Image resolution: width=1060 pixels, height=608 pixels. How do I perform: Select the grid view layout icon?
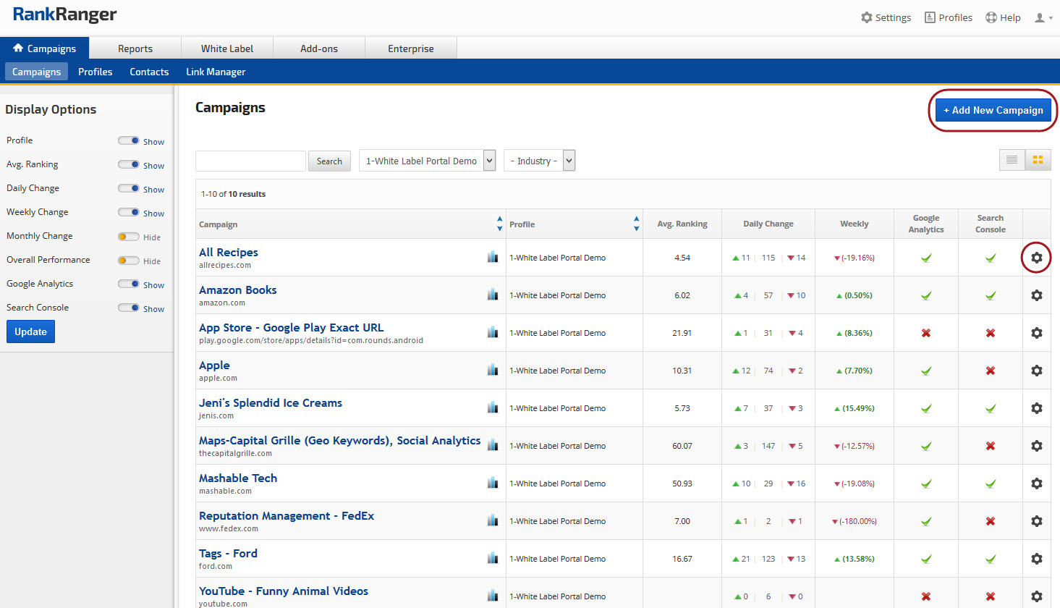click(x=1038, y=160)
